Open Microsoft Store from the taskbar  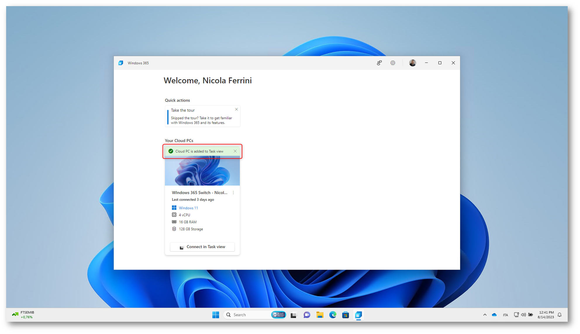pyautogui.click(x=346, y=315)
